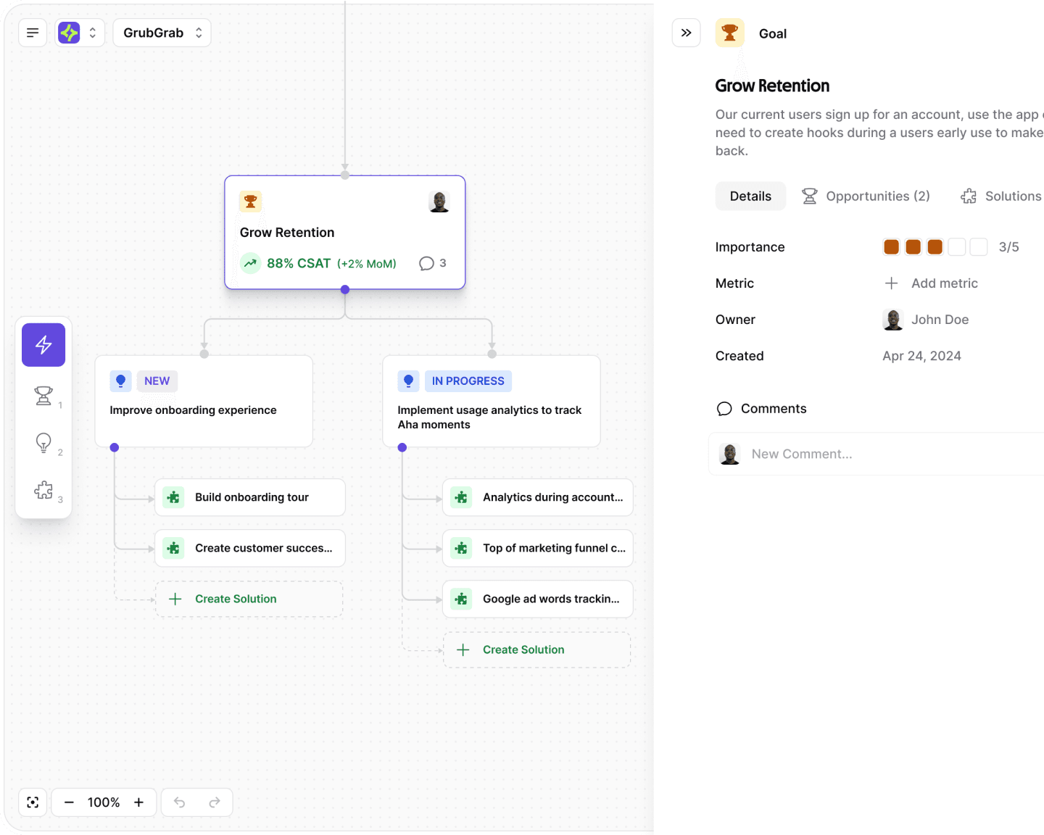Click the redo arrow

(x=215, y=802)
